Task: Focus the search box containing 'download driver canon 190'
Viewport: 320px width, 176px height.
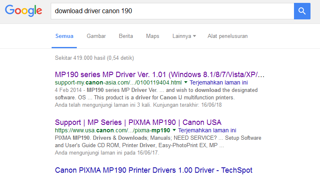Action: [x=173, y=11]
